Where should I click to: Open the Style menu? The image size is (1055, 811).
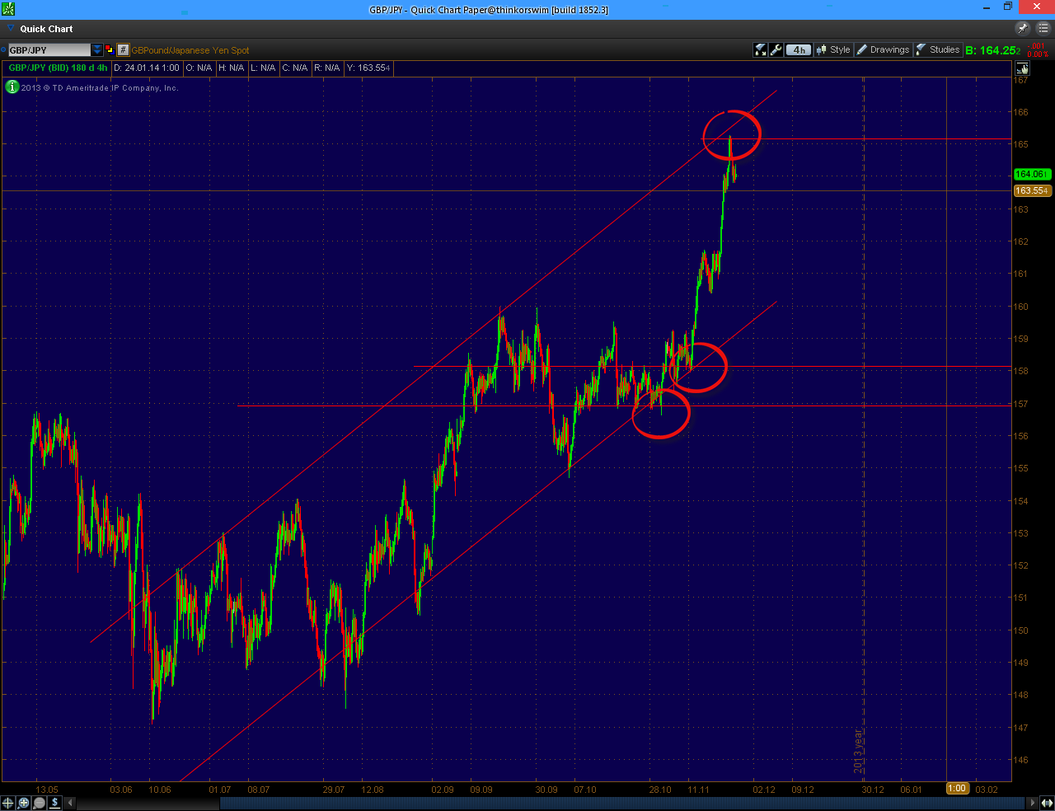832,50
